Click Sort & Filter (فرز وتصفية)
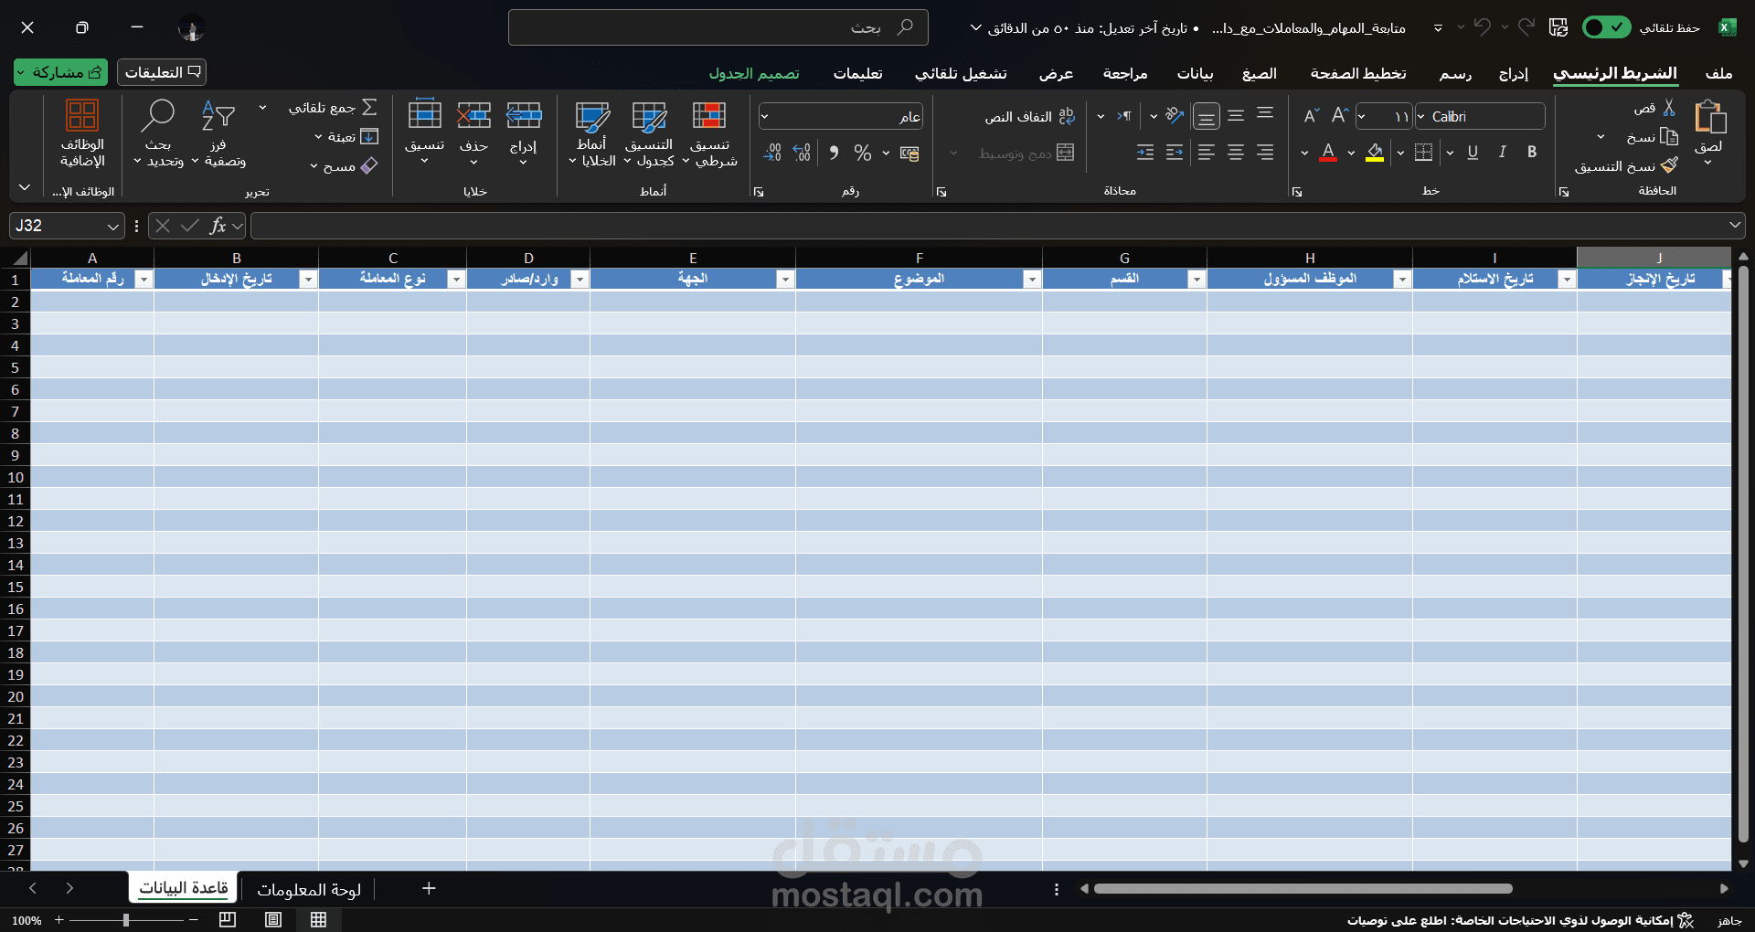The width and height of the screenshot is (1755, 932). coord(219,134)
